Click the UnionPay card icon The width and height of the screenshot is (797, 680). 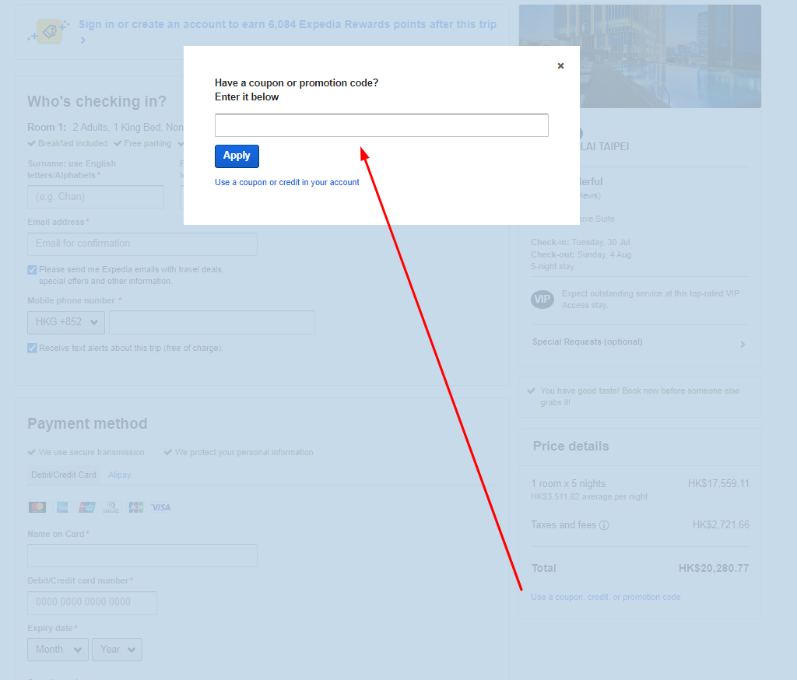(86, 507)
